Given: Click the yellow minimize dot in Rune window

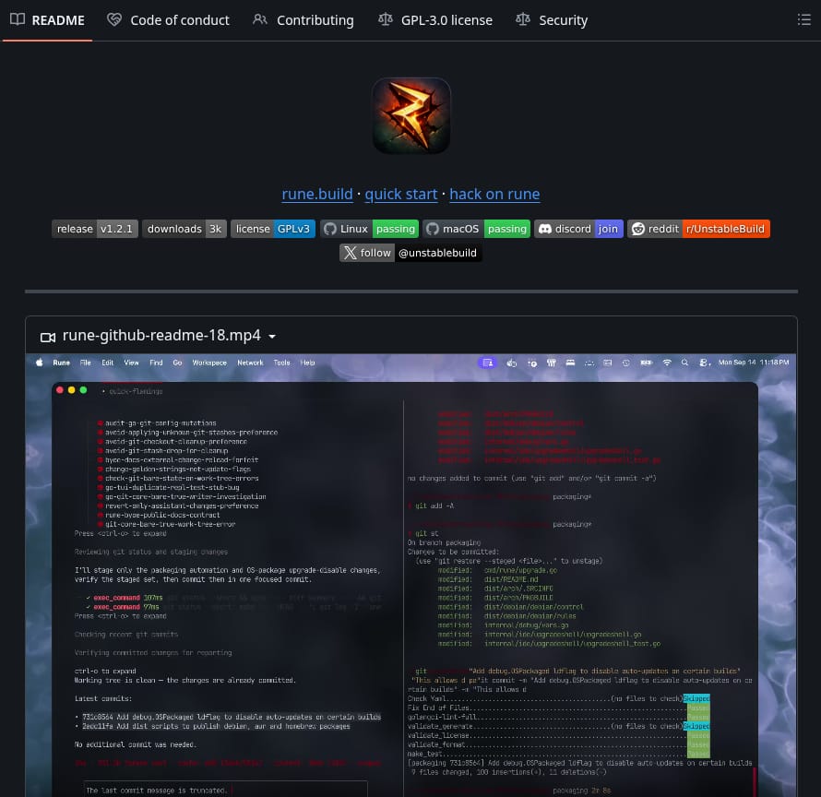Looking at the screenshot, I should (x=72, y=390).
